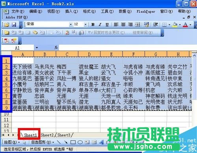This screenshot has height=153, width=197.
Task: Open the 绘图(R) drawing menu dropdown
Action: 12,142
